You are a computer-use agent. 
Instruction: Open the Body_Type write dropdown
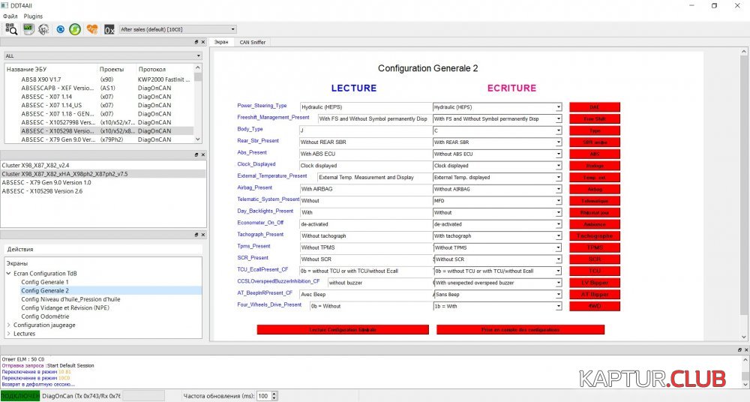[558, 130]
